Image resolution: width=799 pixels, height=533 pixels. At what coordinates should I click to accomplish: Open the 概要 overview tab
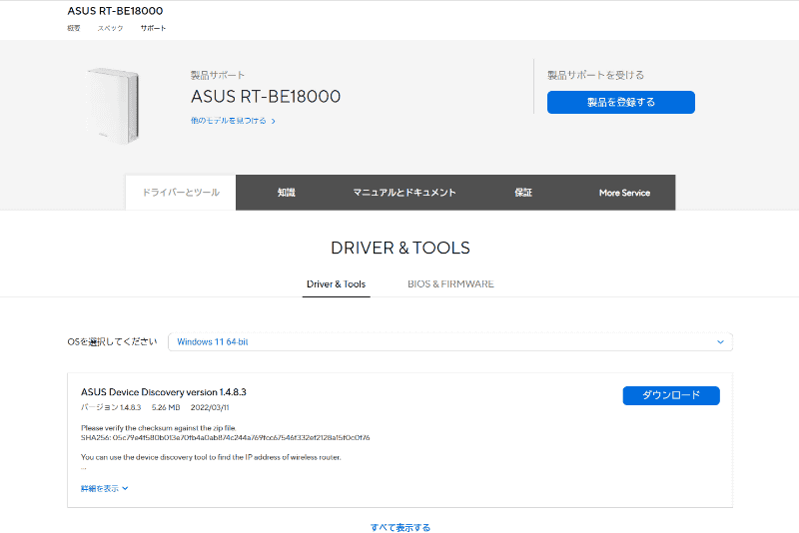click(74, 28)
